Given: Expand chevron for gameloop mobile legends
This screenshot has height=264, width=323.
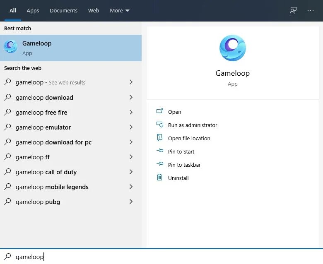Looking at the screenshot, I should (131, 187).
